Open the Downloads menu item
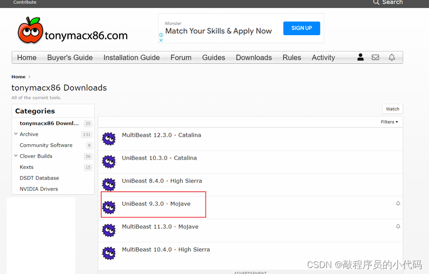 (x=254, y=57)
